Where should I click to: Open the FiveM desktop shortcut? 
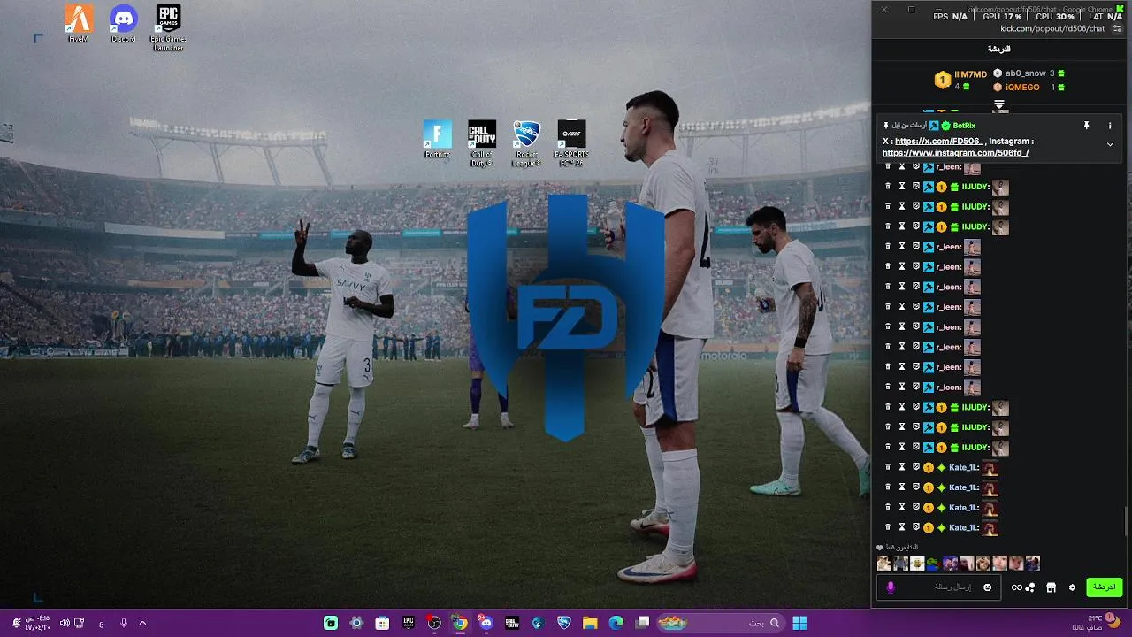point(79,24)
